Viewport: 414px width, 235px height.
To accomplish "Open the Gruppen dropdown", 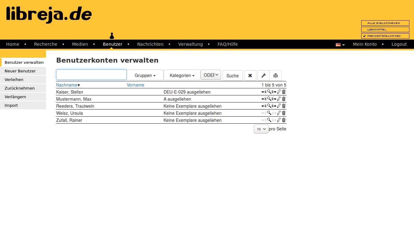I will [x=145, y=75].
